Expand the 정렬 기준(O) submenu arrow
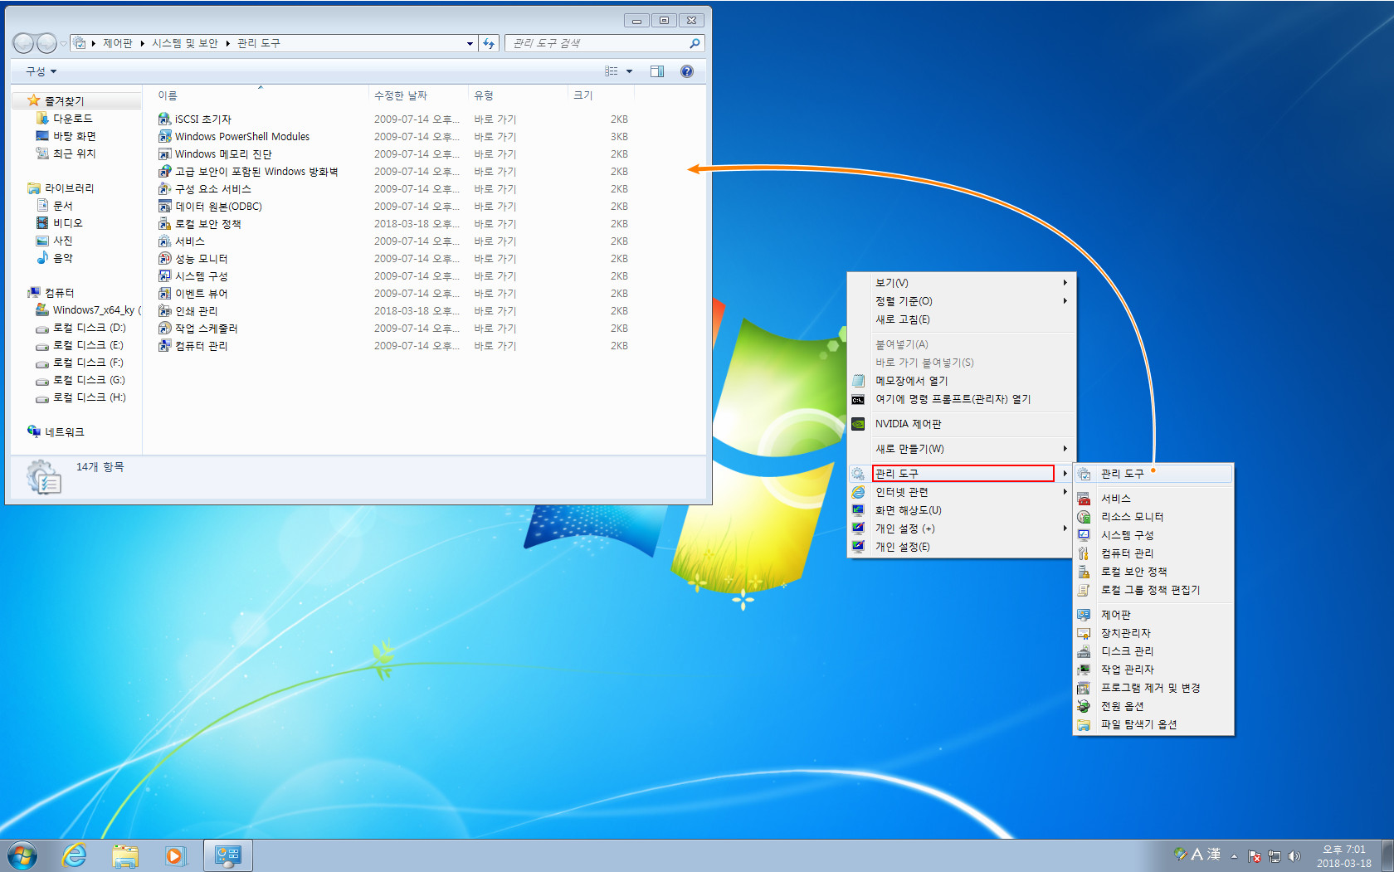 click(1065, 301)
